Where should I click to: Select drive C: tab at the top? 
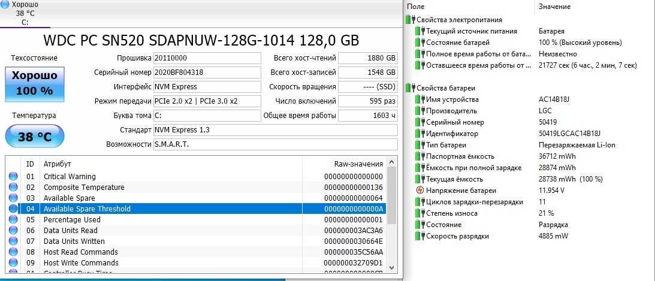click(x=25, y=13)
